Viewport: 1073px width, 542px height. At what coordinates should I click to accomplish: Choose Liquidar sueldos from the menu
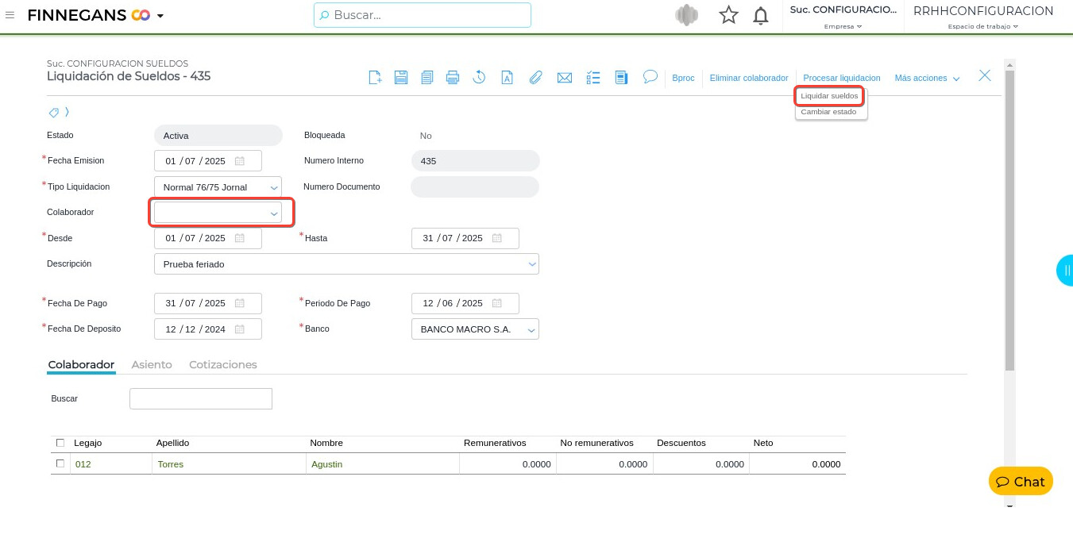click(x=829, y=96)
